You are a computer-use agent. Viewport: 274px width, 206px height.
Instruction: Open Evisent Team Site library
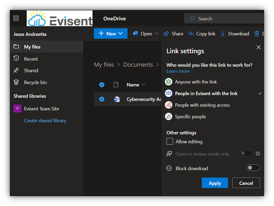click(41, 109)
